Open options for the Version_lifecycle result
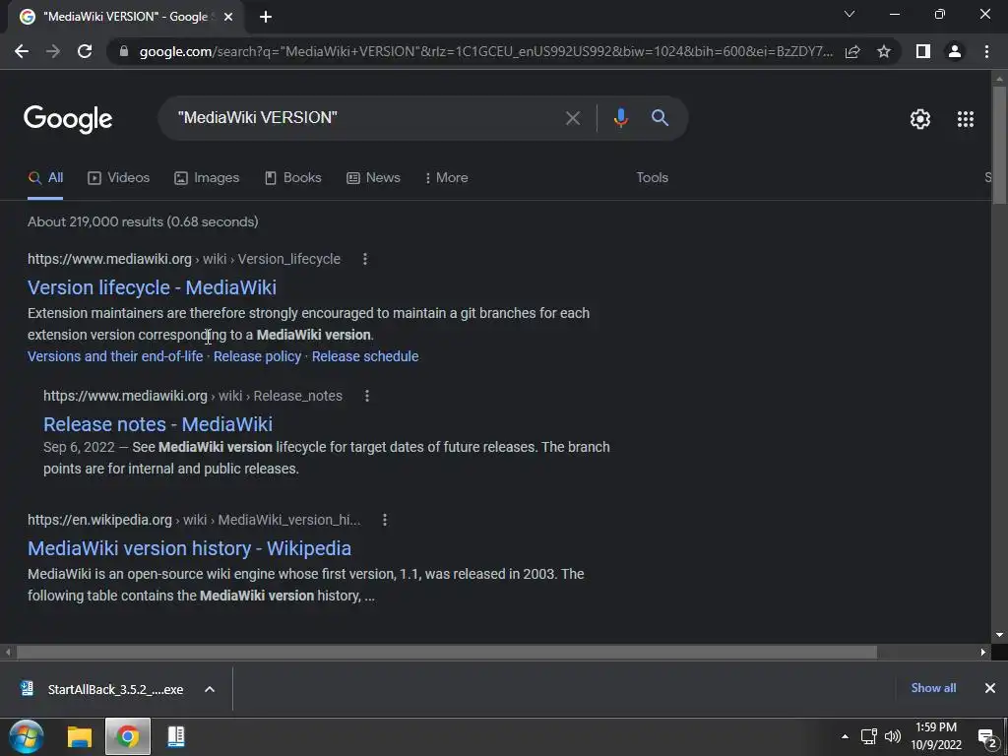 tap(365, 259)
